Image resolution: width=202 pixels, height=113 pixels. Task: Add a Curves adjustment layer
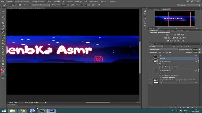(x=175, y=35)
